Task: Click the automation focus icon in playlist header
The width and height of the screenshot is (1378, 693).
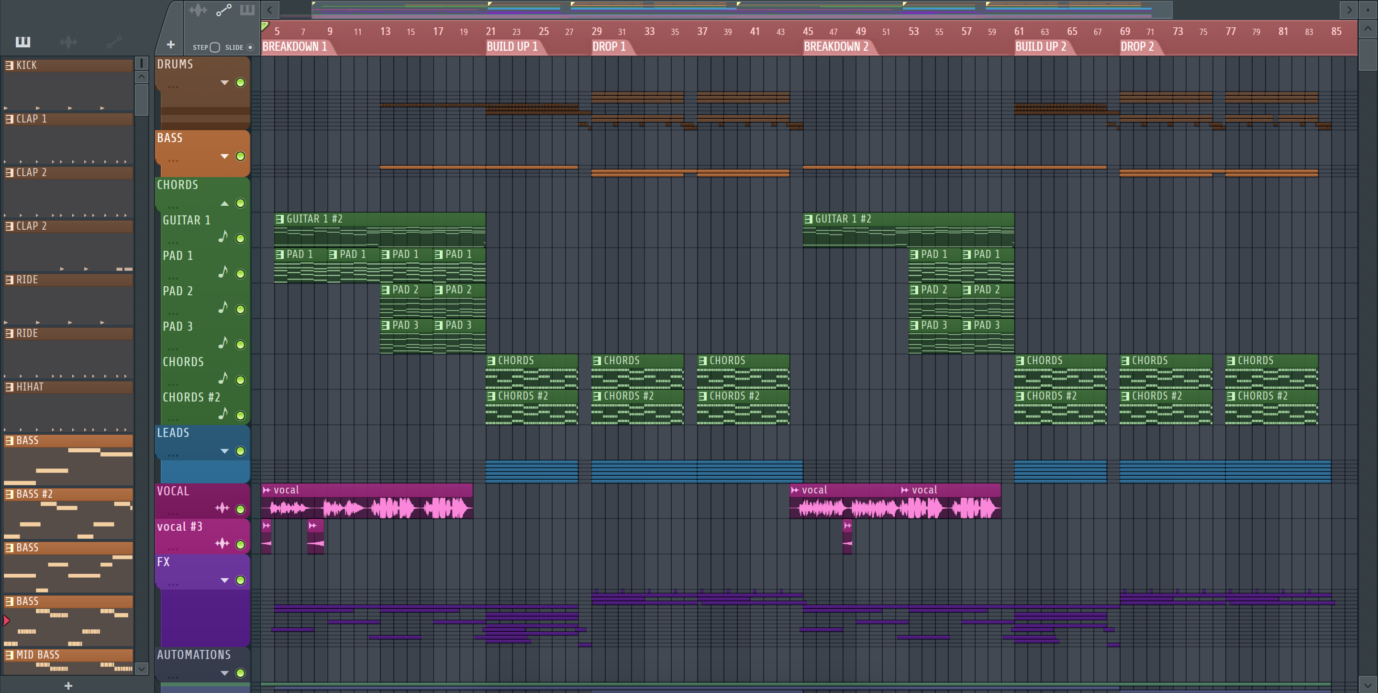Action: point(223,10)
